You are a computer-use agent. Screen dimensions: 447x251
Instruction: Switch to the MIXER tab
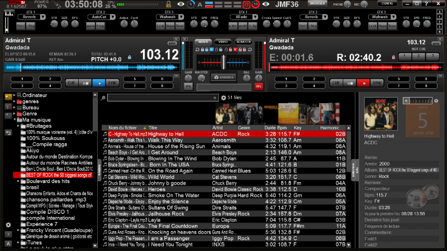203,42
